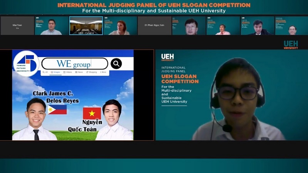Switch to the All search tab

pos(45,72)
